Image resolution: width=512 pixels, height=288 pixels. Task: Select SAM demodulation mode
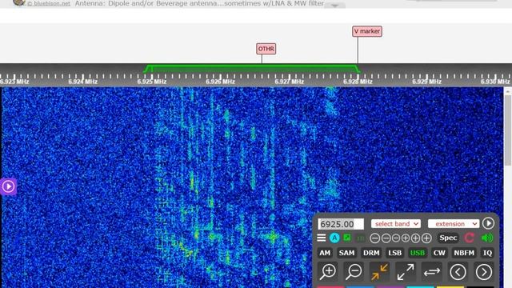tap(346, 253)
